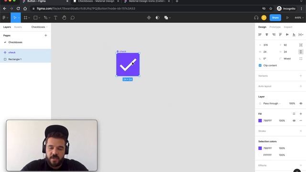Add a new fill
The image size is (306, 172).
(301, 114)
